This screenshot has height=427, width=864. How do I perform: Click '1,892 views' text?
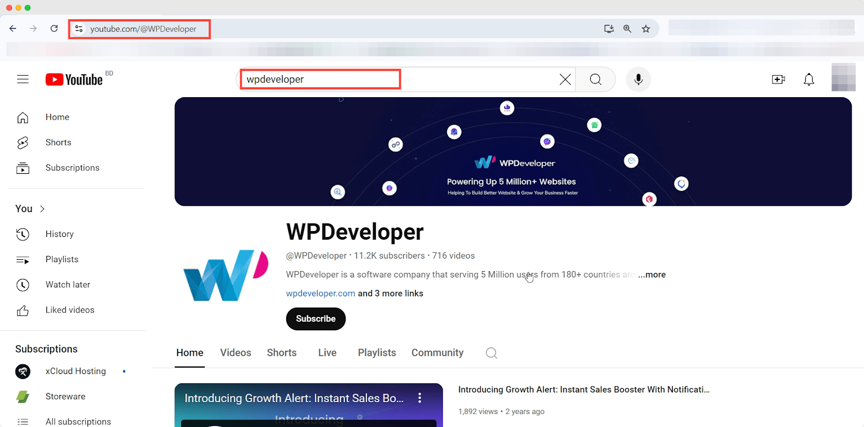[478, 411]
